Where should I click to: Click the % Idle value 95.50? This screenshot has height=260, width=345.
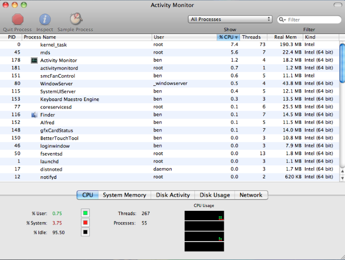coord(58,232)
